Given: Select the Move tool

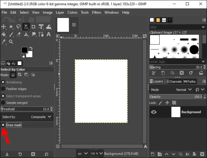Looking at the screenshot, I should [x=4, y=27].
